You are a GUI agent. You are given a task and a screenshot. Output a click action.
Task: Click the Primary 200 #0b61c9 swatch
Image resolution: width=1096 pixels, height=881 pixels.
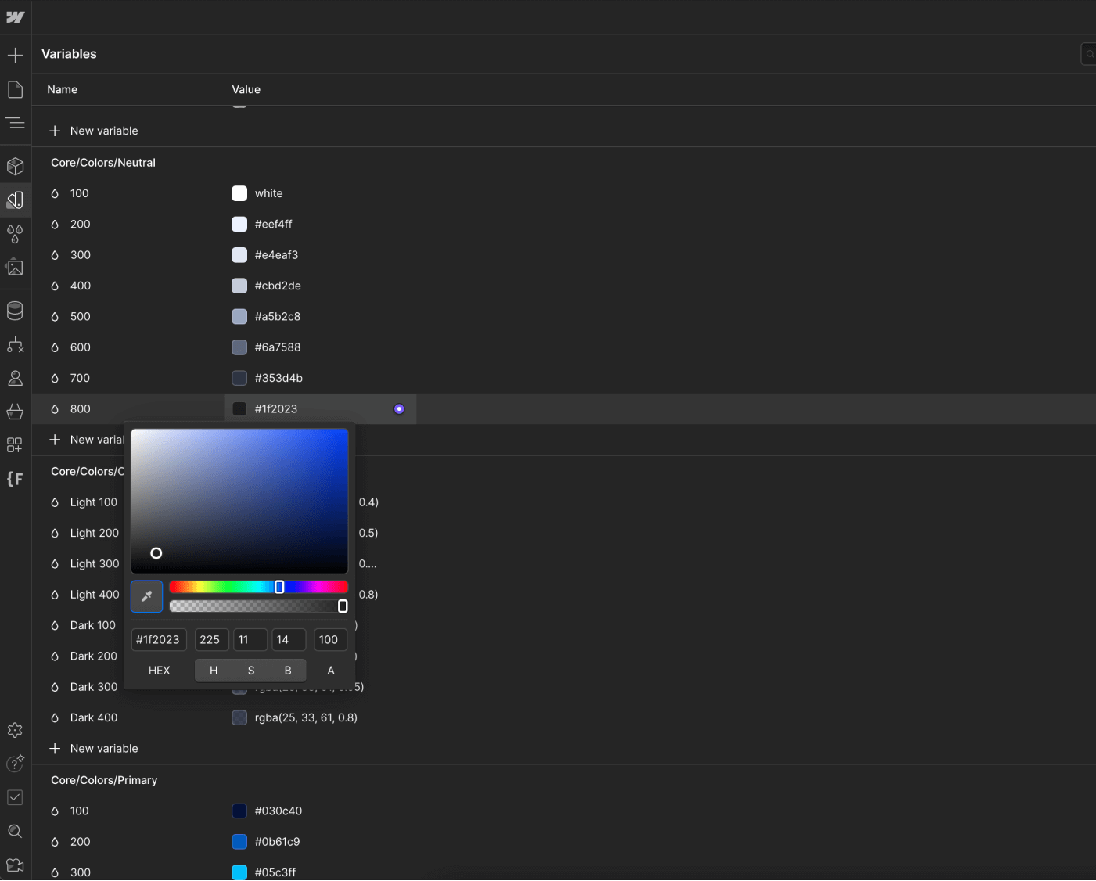pos(239,842)
